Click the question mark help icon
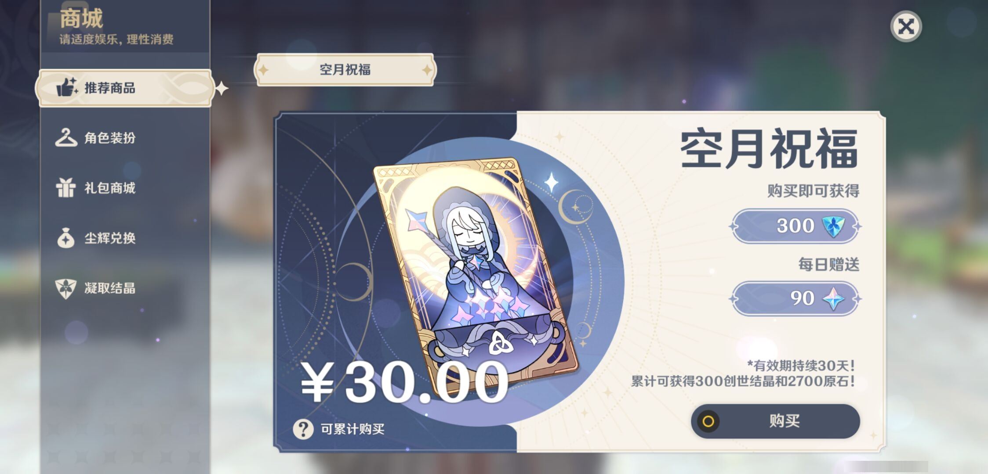The width and height of the screenshot is (988, 474). click(303, 429)
